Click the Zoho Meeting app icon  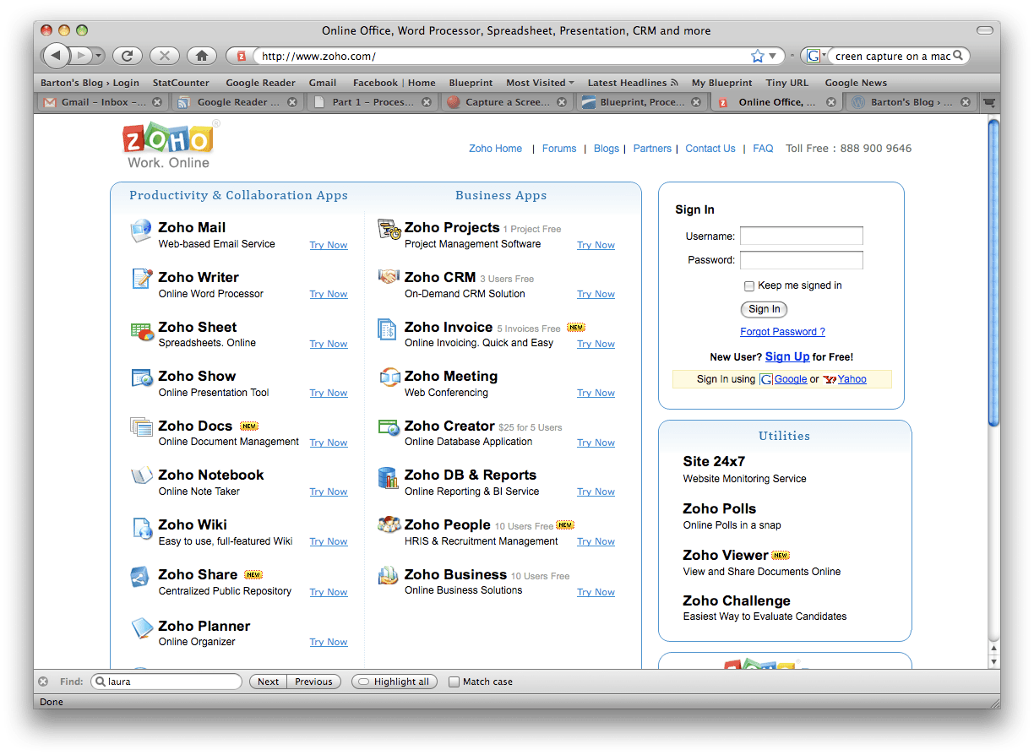click(x=389, y=377)
